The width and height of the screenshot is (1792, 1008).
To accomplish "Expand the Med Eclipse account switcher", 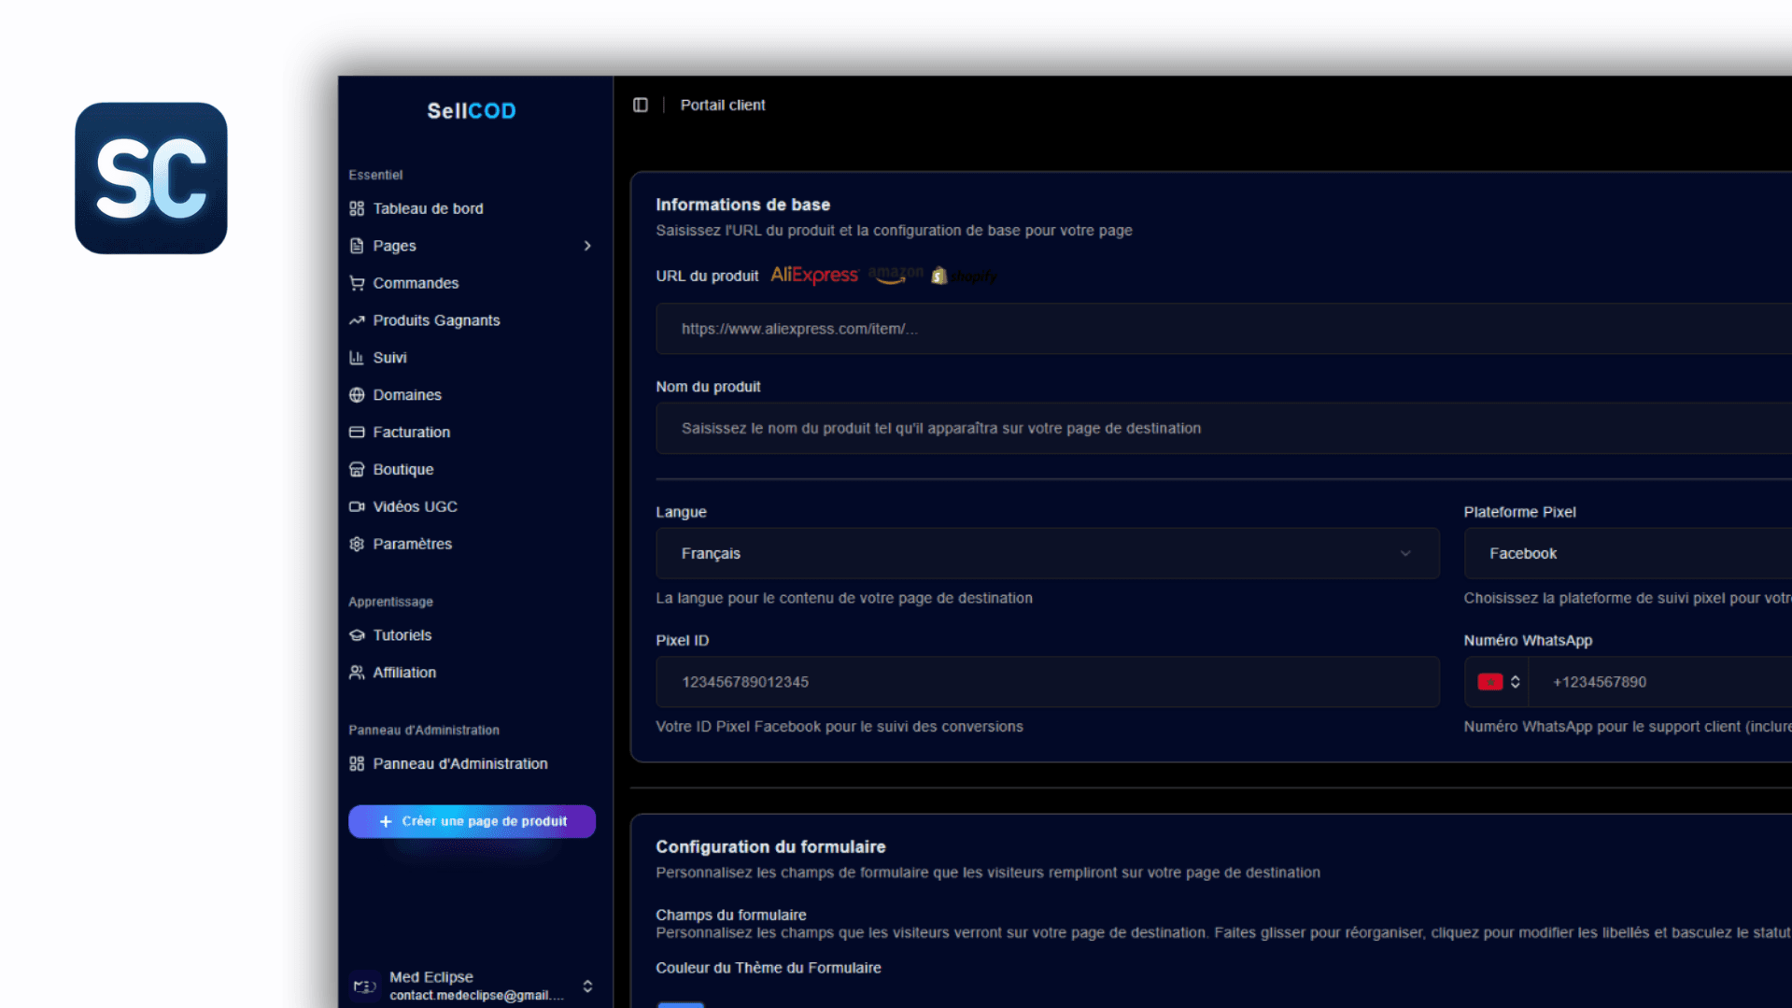I will tap(587, 987).
